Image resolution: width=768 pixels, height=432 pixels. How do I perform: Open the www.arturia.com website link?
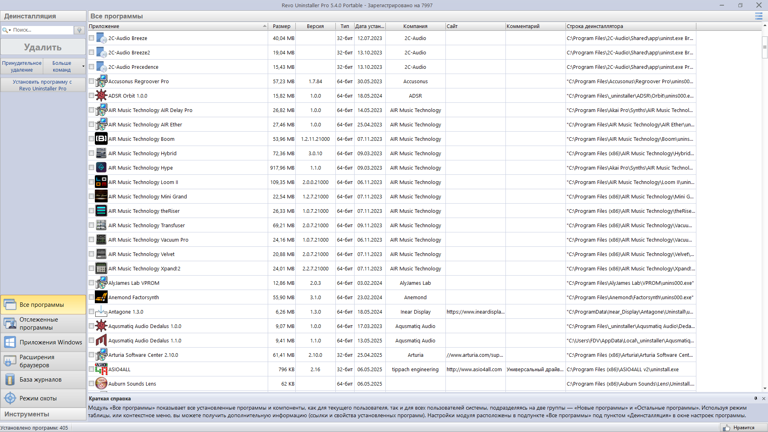[x=474, y=354]
